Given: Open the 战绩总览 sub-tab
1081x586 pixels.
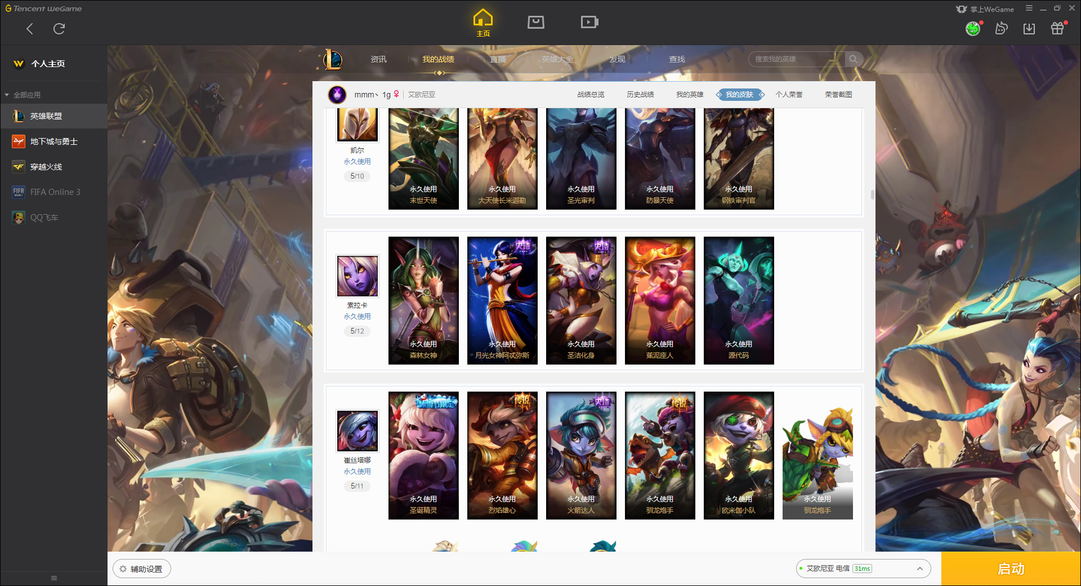Looking at the screenshot, I should pos(591,95).
